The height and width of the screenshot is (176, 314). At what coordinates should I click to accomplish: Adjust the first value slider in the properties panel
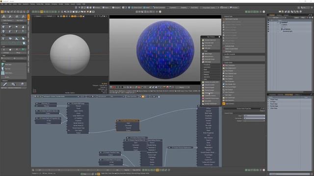click(x=254, y=116)
